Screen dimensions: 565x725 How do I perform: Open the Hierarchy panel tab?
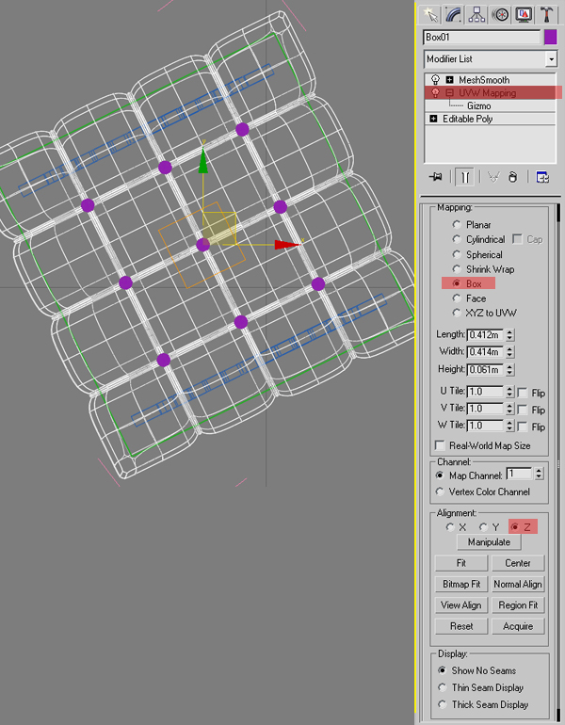click(476, 14)
